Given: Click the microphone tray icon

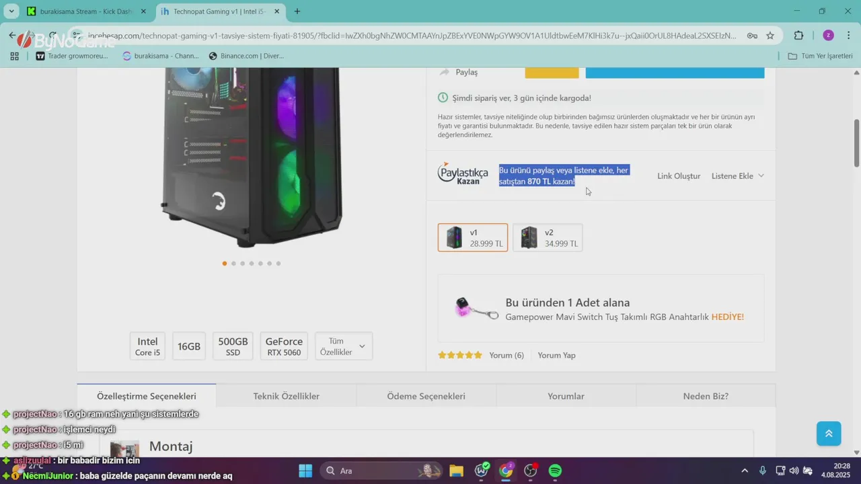Looking at the screenshot, I should click(x=763, y=471).
